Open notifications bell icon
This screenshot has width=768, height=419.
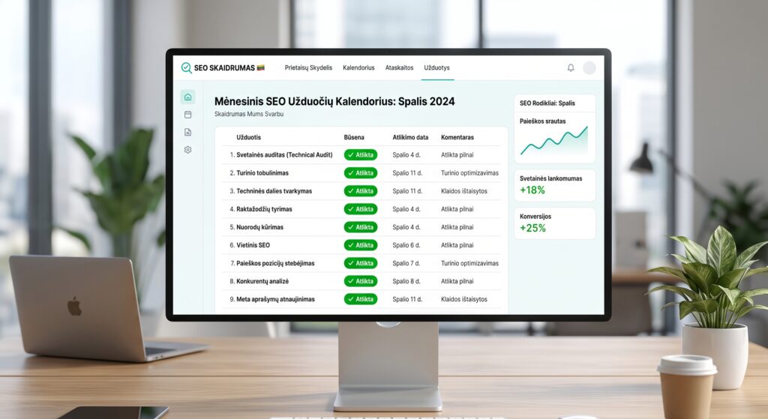tap(571, 67)
